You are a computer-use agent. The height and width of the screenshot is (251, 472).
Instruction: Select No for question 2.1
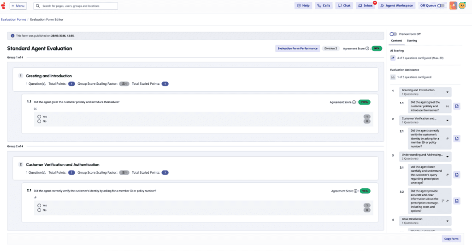click(39, 210)
